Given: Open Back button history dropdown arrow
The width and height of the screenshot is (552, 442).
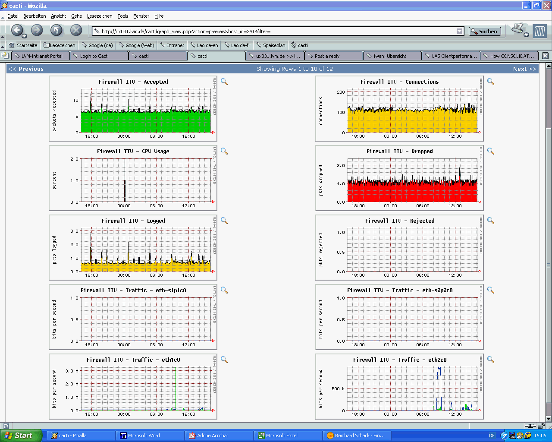Looking at the screenshot, I should tap(25, 36).
